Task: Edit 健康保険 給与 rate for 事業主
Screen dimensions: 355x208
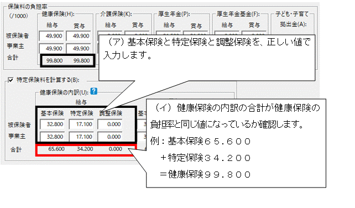Action: pos(52,49)
